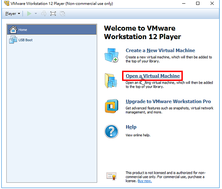222x189 pixels.
Task: Select the USB Boot virtual machine
Action: 52,40
